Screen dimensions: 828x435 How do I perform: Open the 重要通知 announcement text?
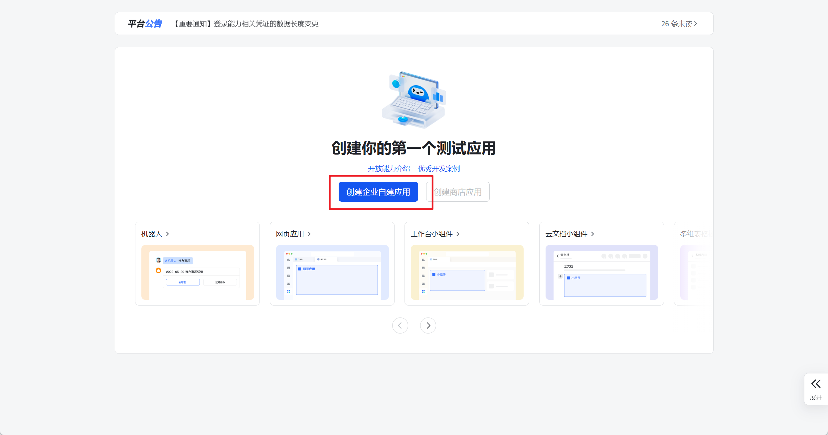click(247, 24)
